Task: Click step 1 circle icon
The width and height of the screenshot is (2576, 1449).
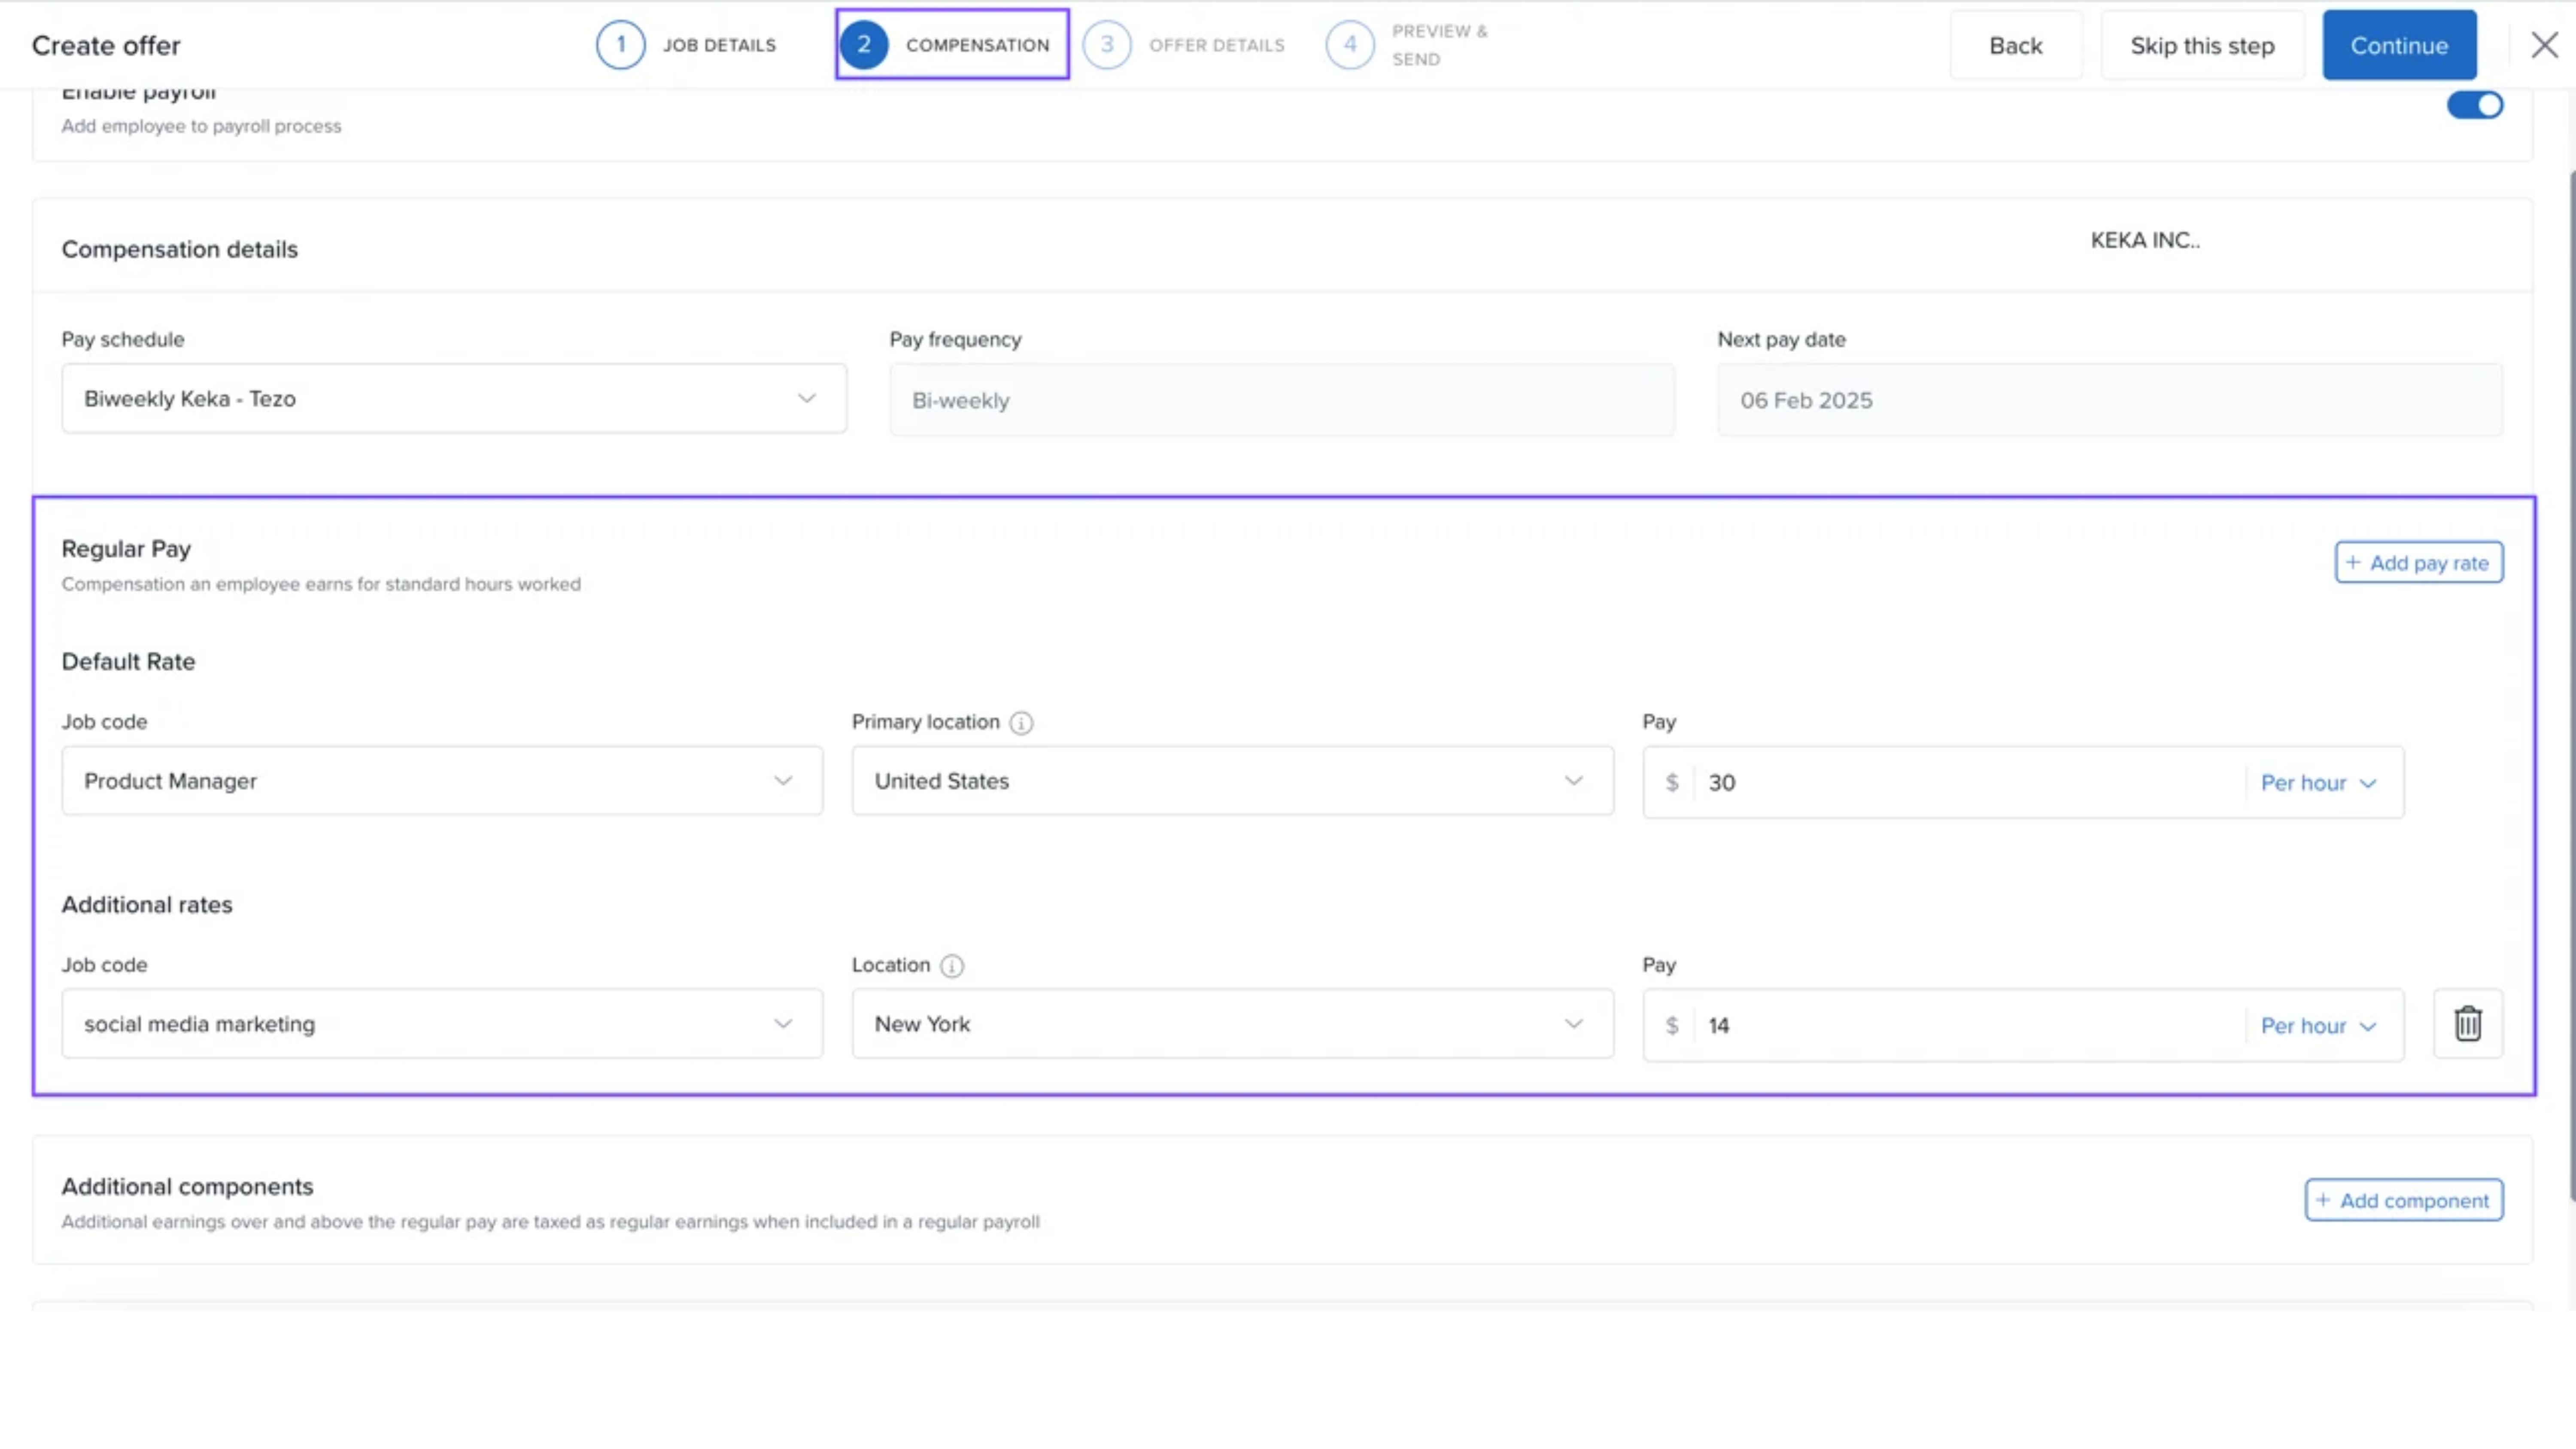Action: coord(620,45)
